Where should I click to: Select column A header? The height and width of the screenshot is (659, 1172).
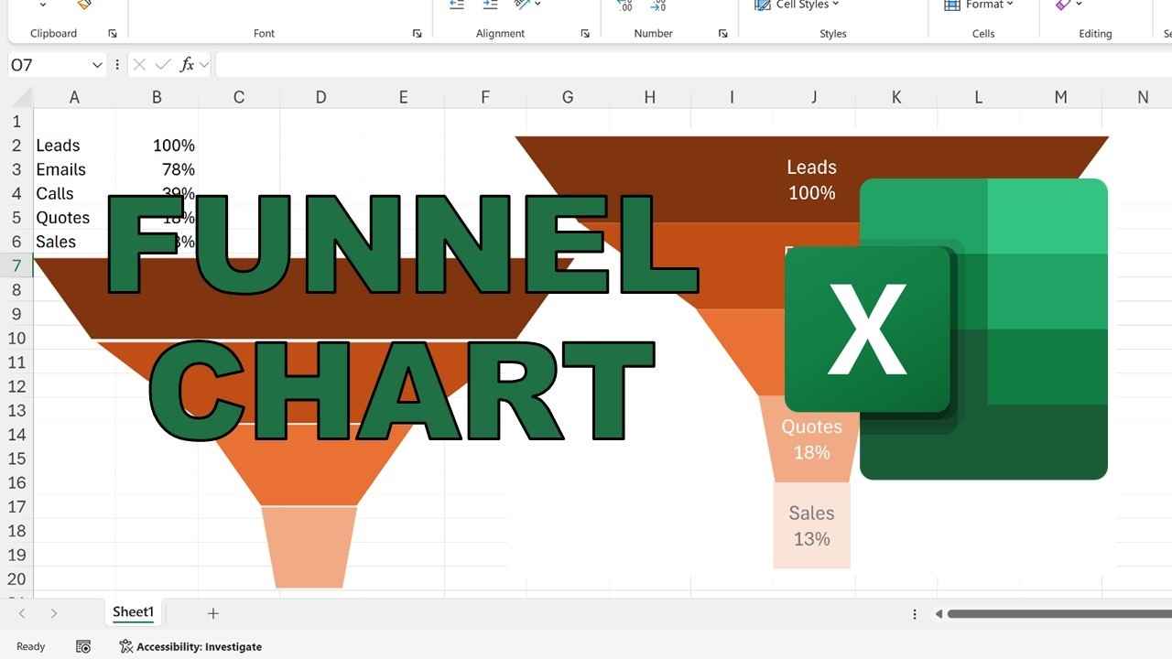[x=74, y=97]
